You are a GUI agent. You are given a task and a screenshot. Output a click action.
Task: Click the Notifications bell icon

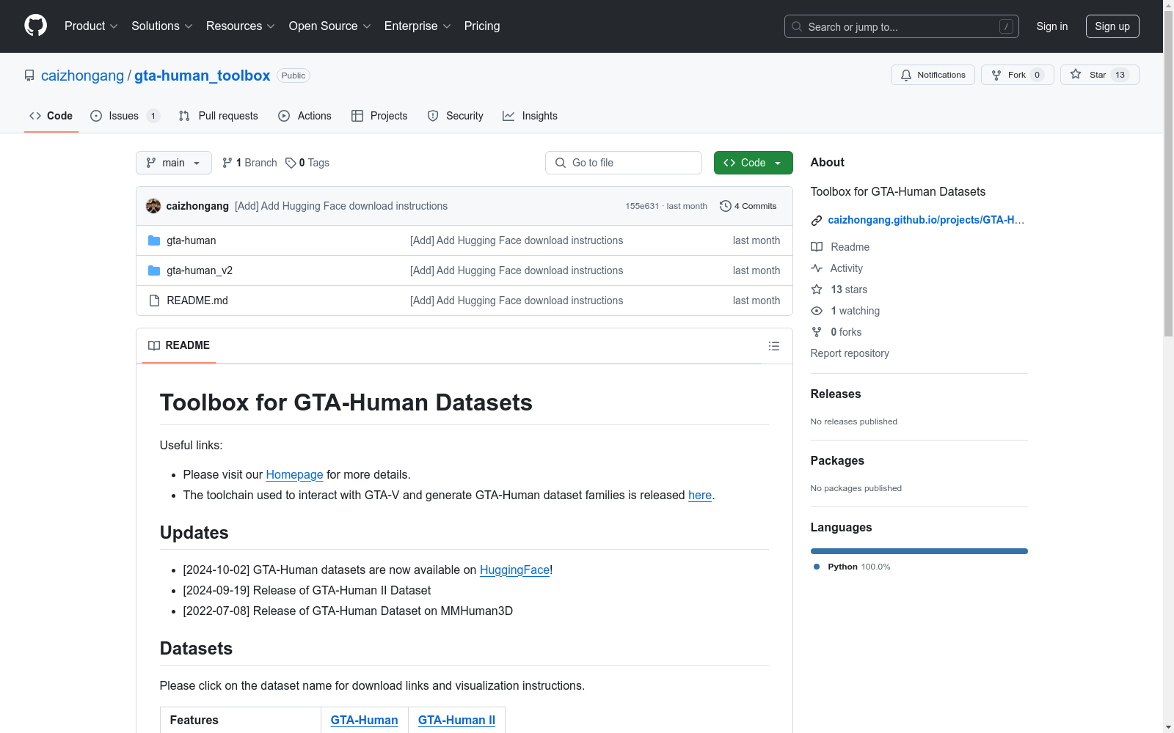[x=906, y=75]
